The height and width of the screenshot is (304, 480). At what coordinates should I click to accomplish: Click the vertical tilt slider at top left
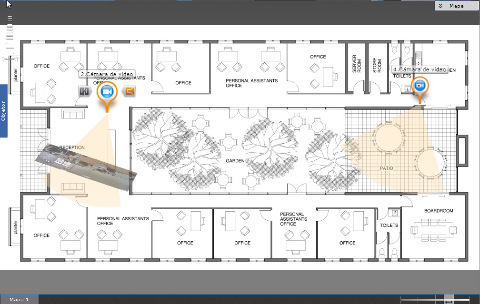[x=10, y=33]
